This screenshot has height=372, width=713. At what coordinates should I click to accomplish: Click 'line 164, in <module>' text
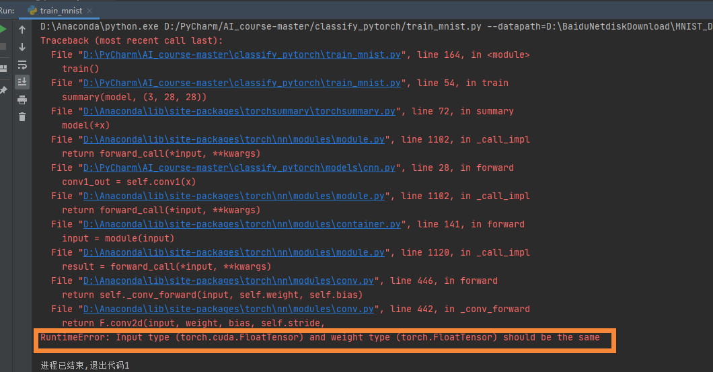[474, 54]
